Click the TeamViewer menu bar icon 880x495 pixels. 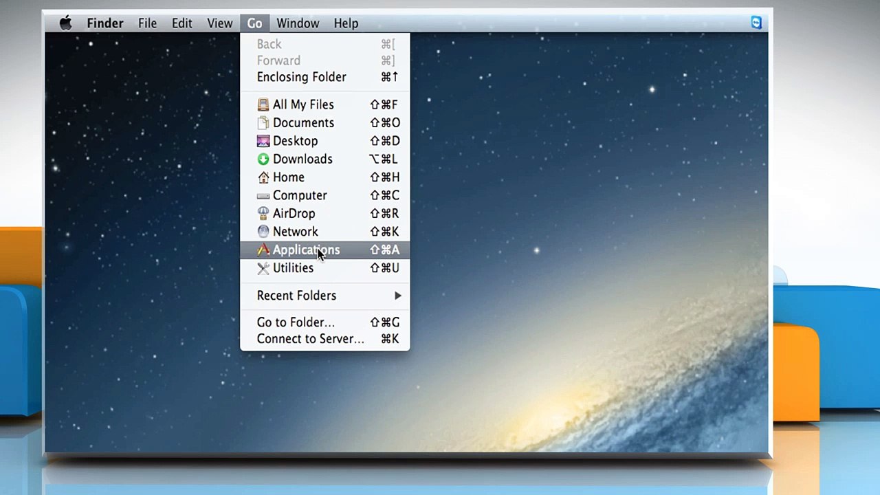[757, 23]
